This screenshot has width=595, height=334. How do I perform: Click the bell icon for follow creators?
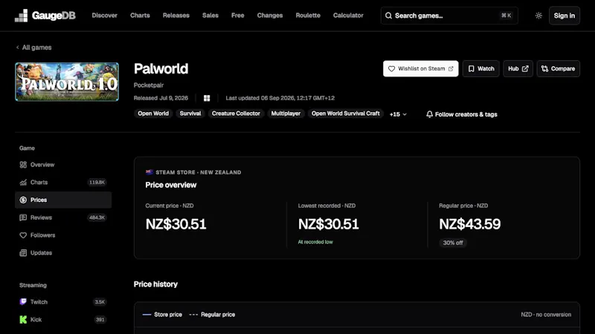(429, 114)
